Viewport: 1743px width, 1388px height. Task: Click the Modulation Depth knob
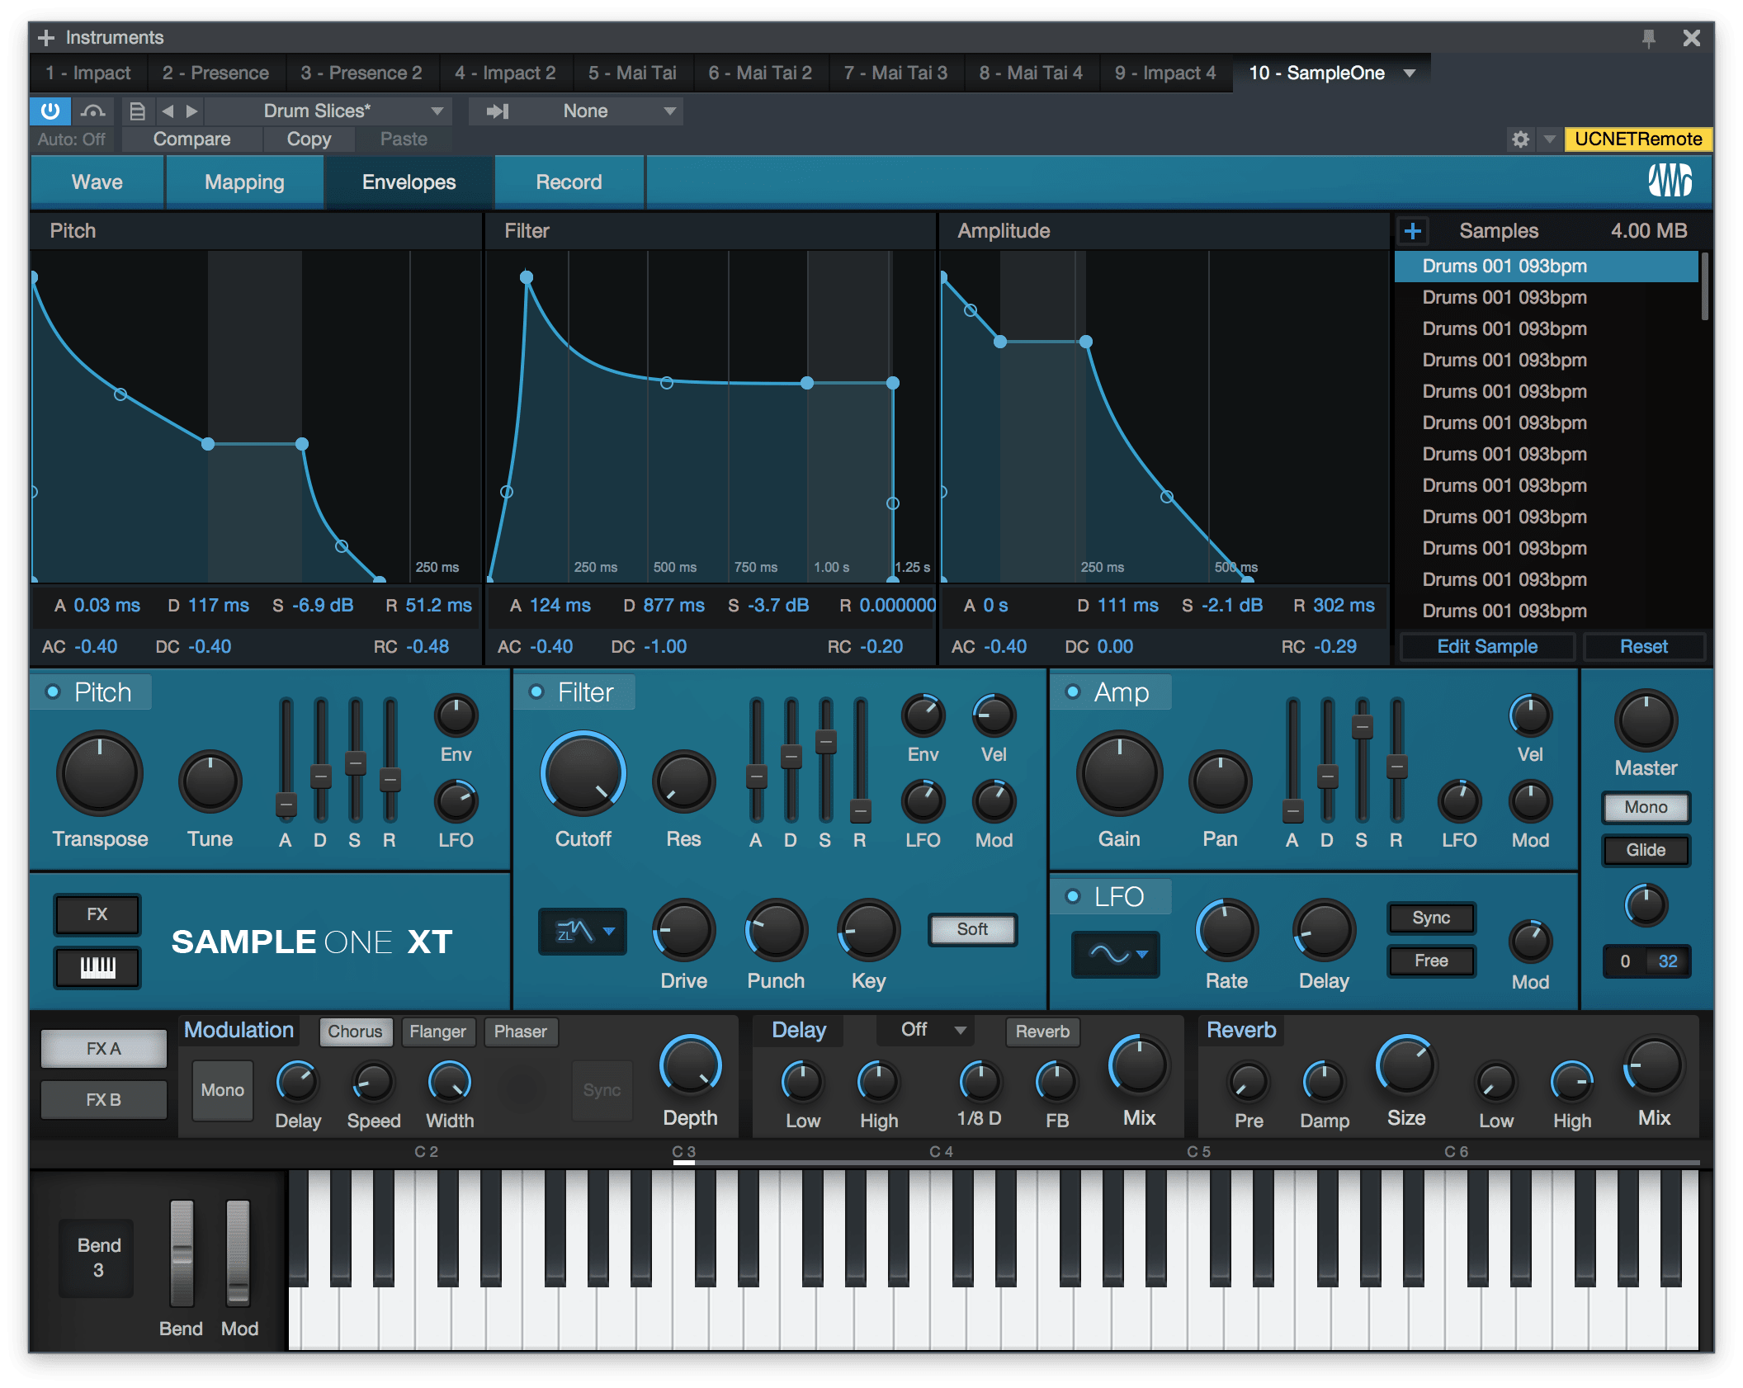pos(690,1067)
